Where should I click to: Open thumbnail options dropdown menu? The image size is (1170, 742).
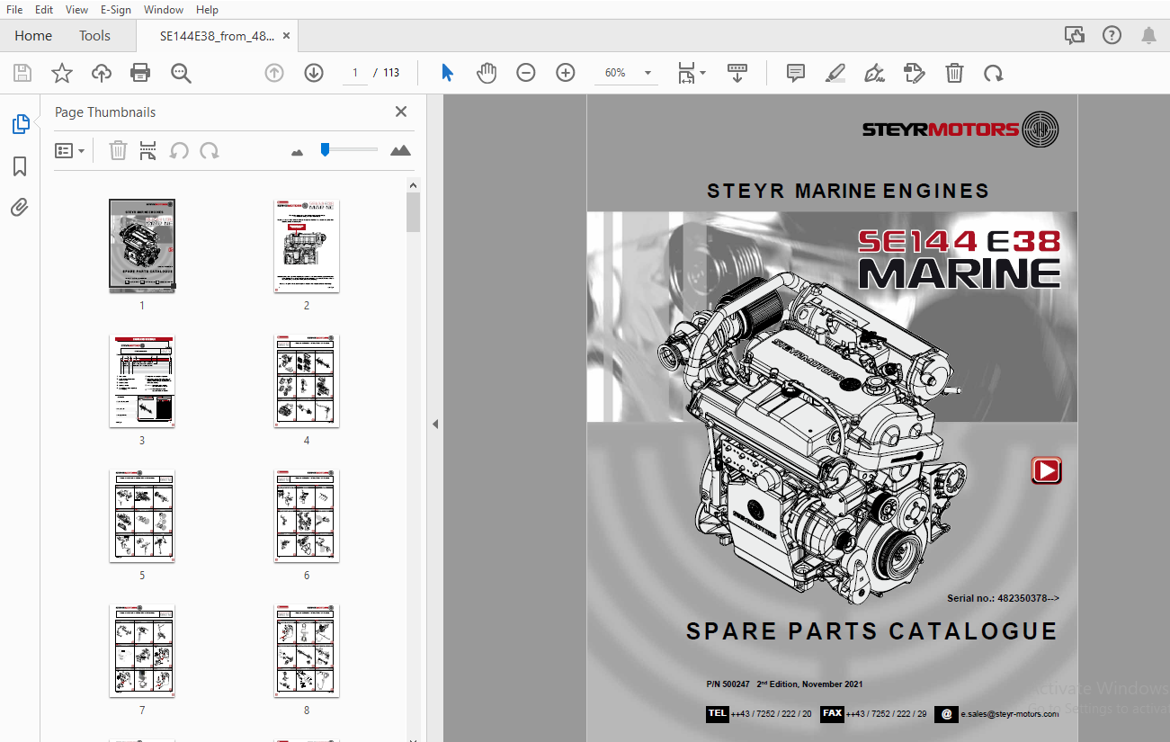69,150
